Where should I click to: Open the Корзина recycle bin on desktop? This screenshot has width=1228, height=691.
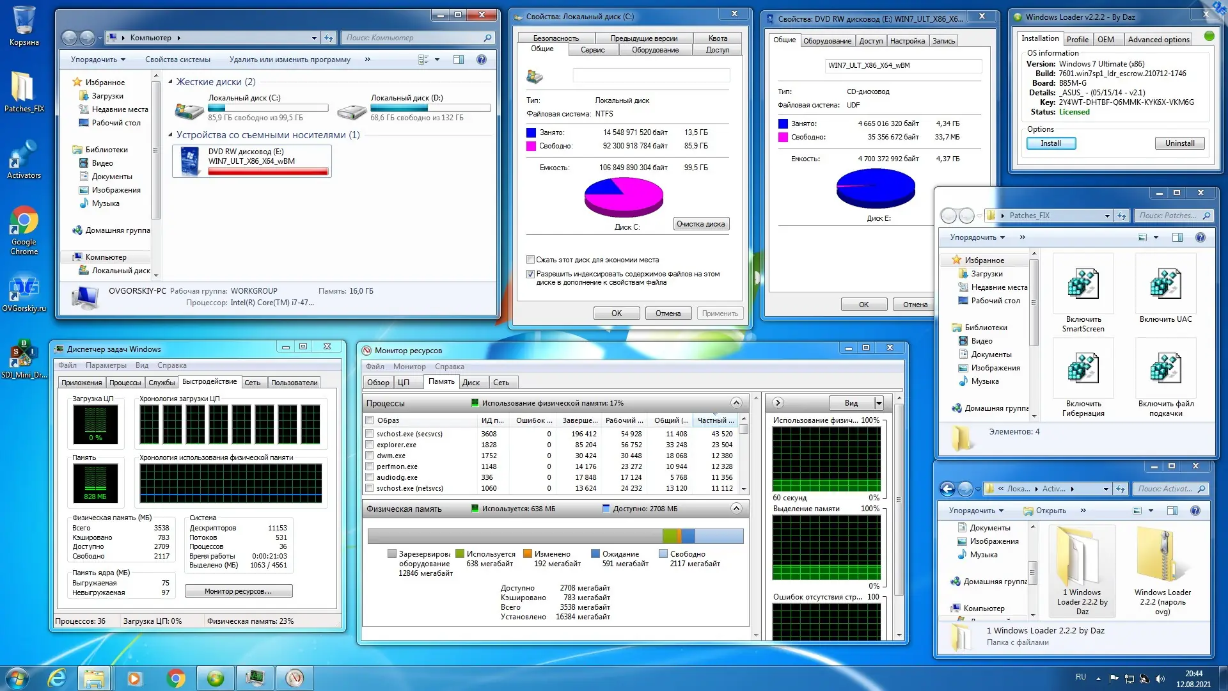pos(24,19)
